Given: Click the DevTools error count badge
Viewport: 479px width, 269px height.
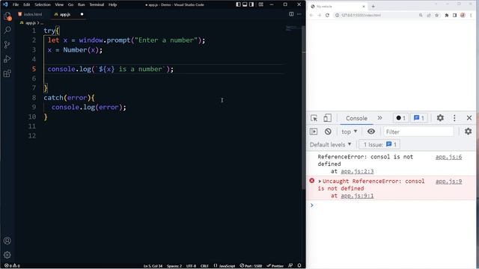Looking at the screenshot, I should pos(401,118).
